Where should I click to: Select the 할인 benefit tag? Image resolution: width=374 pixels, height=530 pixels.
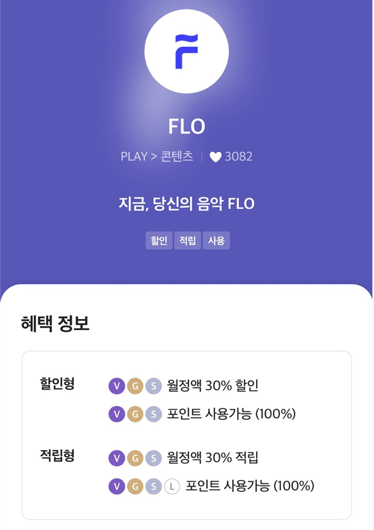159,240
